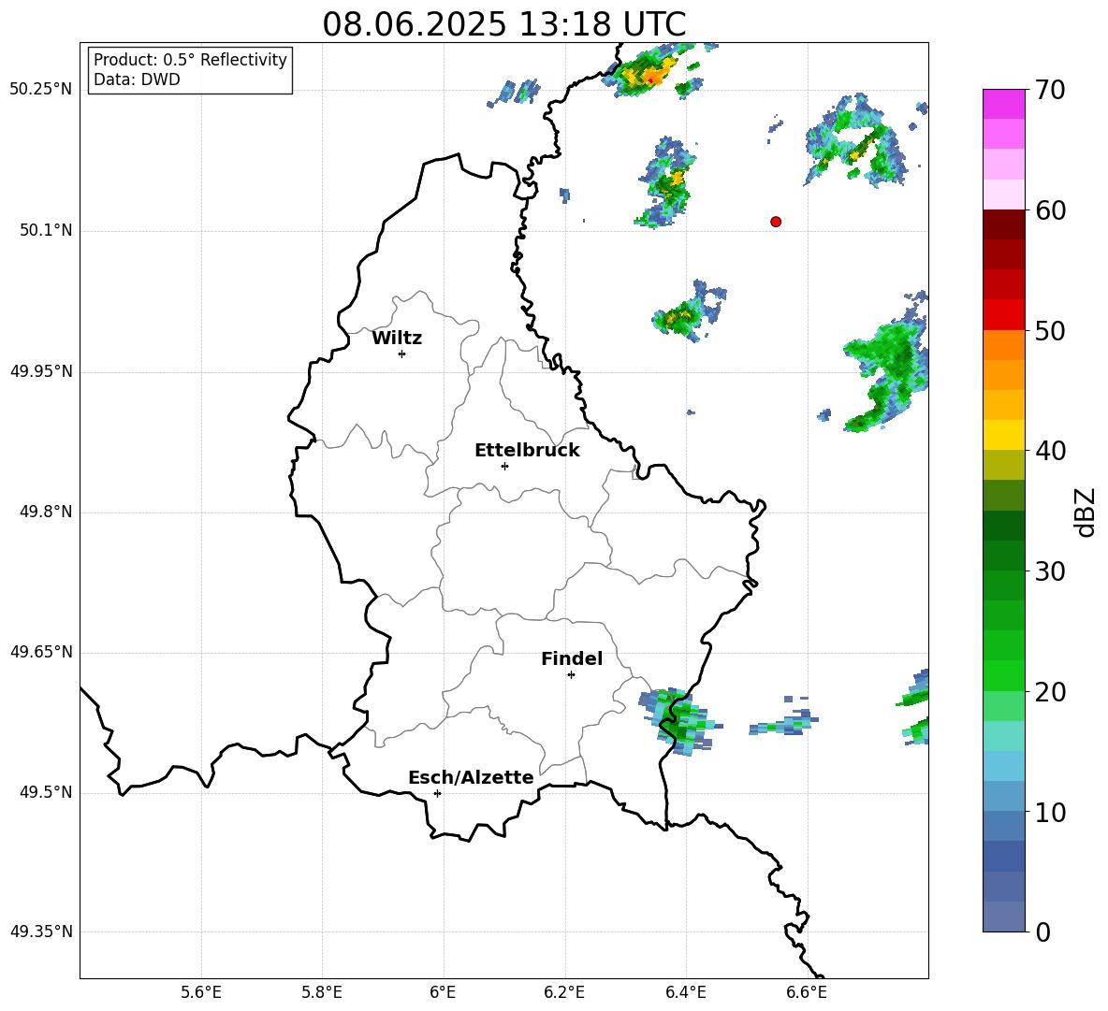
Task: Pick the dark red colorbar swatch below 60
Action: [1004, 224]
